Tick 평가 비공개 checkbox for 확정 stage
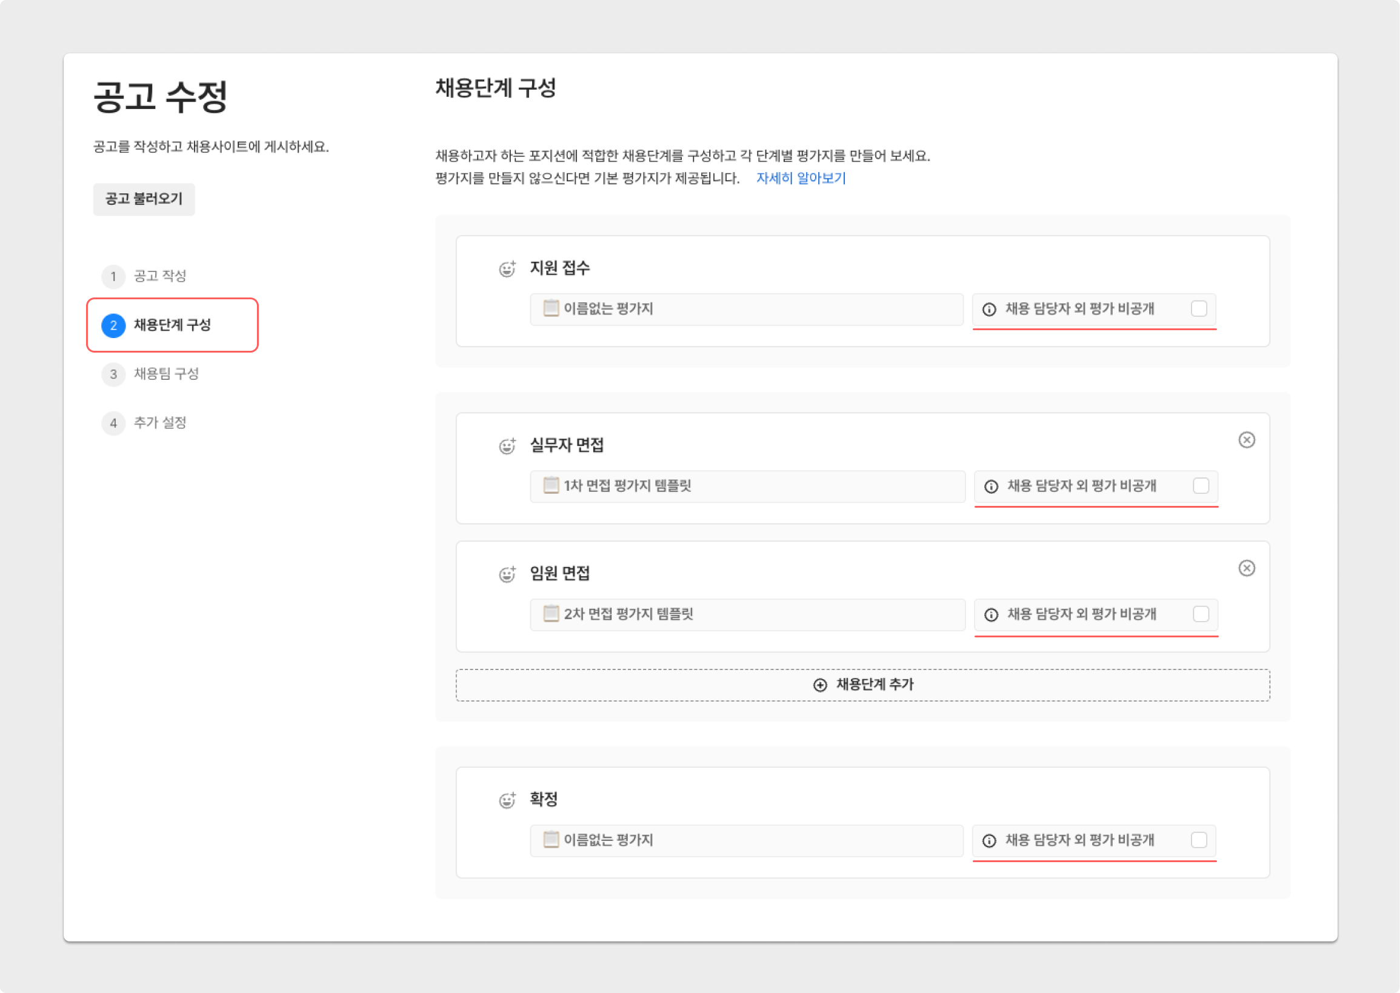 pyautogui.click(x=1198, y=840)
